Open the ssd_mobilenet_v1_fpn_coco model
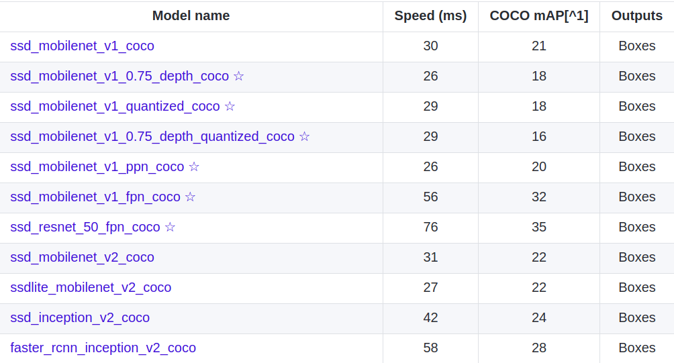674x363 pixels. pos(95,197)
